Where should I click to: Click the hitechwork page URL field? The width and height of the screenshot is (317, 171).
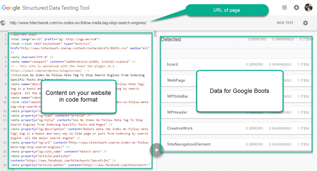coord(78,23)
